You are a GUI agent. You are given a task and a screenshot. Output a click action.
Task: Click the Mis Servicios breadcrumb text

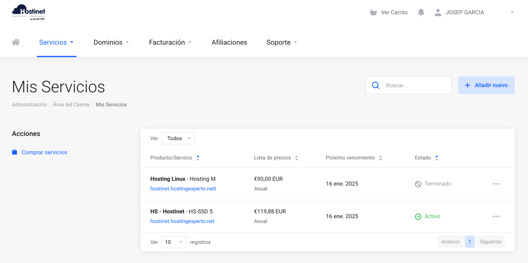pyautogui.click(x=111, y=105)
